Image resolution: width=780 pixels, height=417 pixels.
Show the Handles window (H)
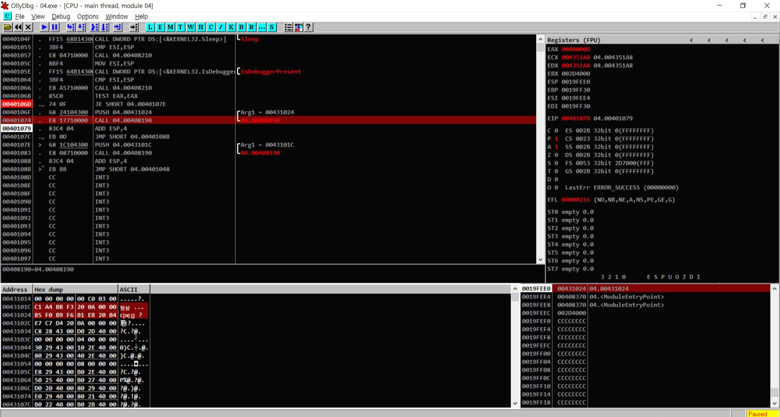coord(201,27)
